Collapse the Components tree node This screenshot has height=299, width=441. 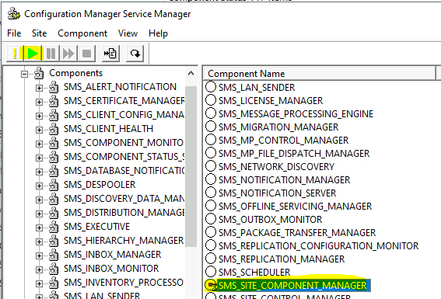(24, 74)
